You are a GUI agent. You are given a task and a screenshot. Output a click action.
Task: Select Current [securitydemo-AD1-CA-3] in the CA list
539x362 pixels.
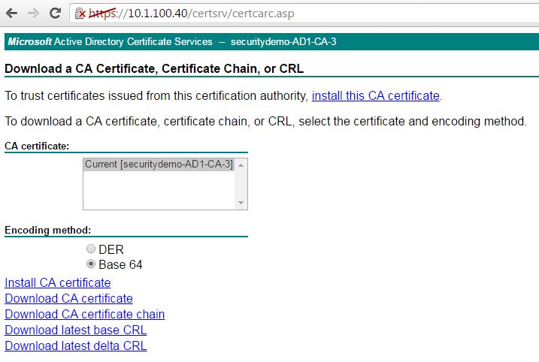pos(159,164)
